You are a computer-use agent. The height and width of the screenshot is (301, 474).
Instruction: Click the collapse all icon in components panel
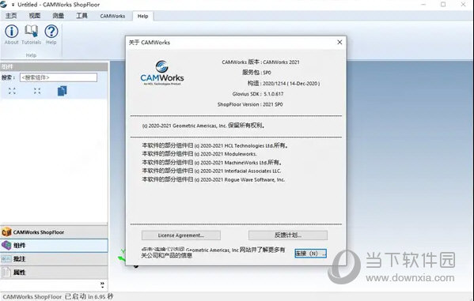tap(37, 91)
